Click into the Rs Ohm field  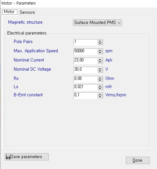86,79
